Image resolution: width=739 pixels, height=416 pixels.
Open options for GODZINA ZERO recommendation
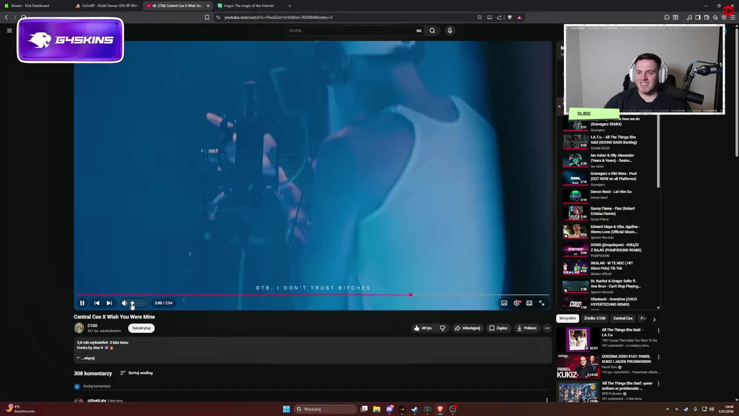click(x=658, y=357)
